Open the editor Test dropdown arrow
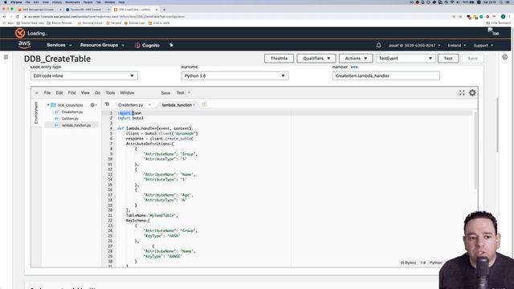The height and width of the screenshot is (289, 514). 190,93
